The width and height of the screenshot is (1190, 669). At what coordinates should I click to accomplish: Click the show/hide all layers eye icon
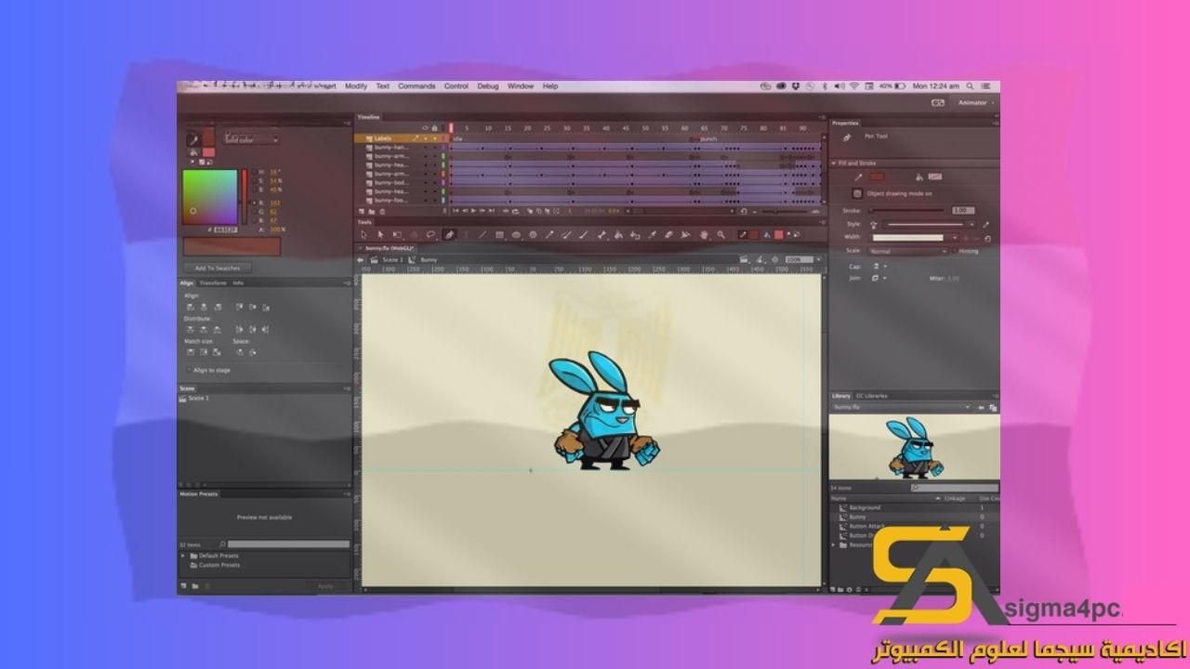pos(425,128)
